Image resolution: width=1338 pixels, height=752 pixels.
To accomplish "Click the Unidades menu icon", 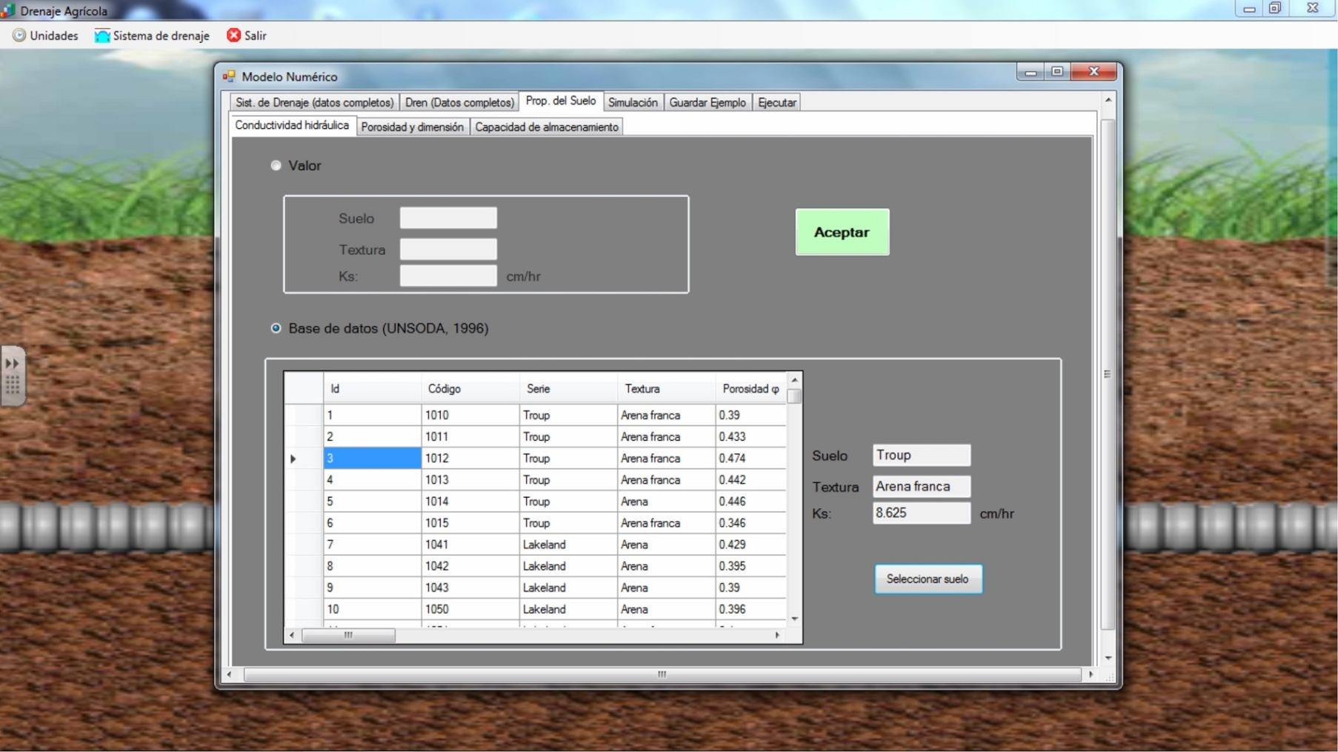I will point(19,36).
